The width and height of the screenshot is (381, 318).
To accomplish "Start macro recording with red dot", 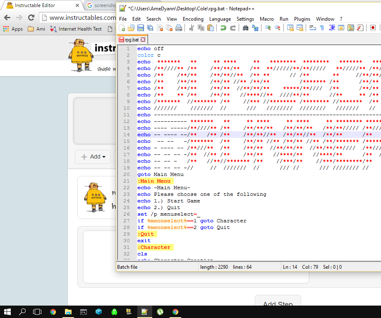I will point(373,28).
